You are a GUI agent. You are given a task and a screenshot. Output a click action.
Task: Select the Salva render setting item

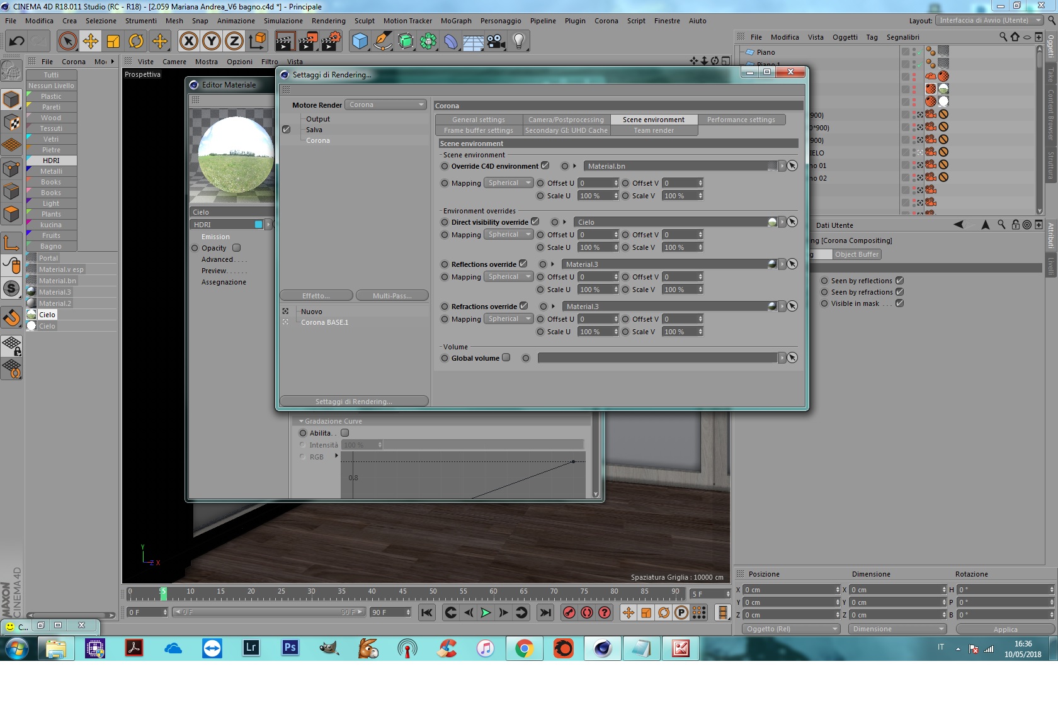click(x=314, y=130)
